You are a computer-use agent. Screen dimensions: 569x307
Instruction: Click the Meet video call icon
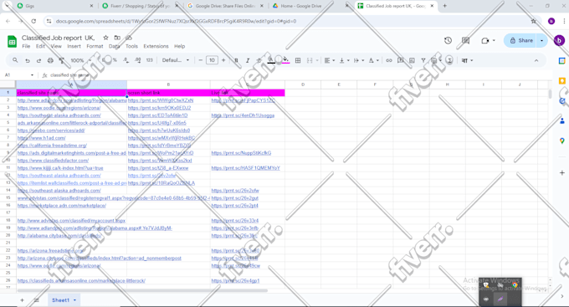(485, 40)
